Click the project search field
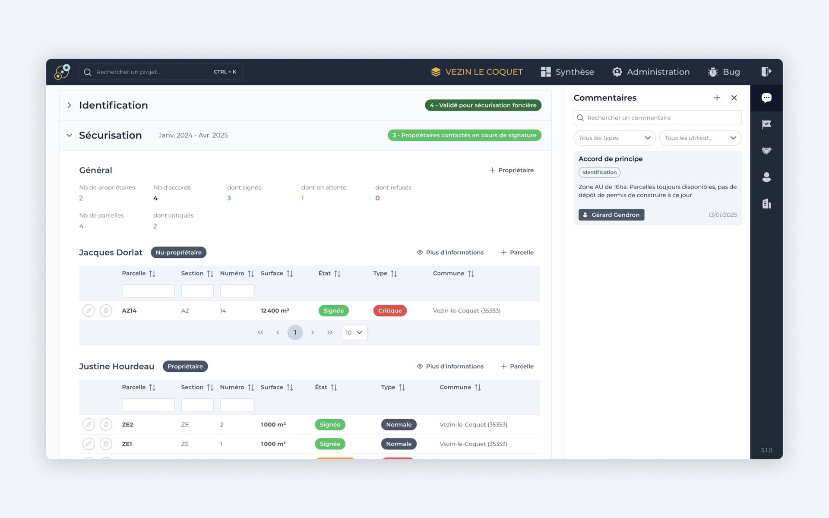 (161, 72)
